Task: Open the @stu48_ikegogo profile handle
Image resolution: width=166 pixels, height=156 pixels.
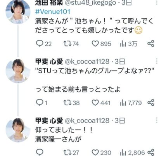Action: tap(90, 3)
